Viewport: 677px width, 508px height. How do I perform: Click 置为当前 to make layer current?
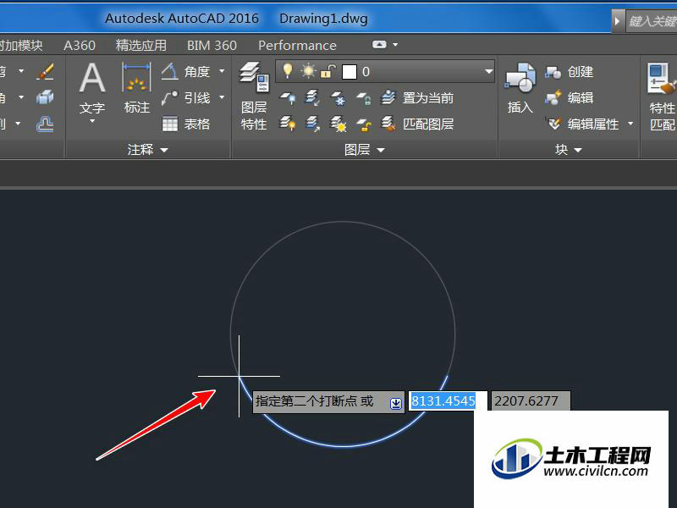coord(417,98)
